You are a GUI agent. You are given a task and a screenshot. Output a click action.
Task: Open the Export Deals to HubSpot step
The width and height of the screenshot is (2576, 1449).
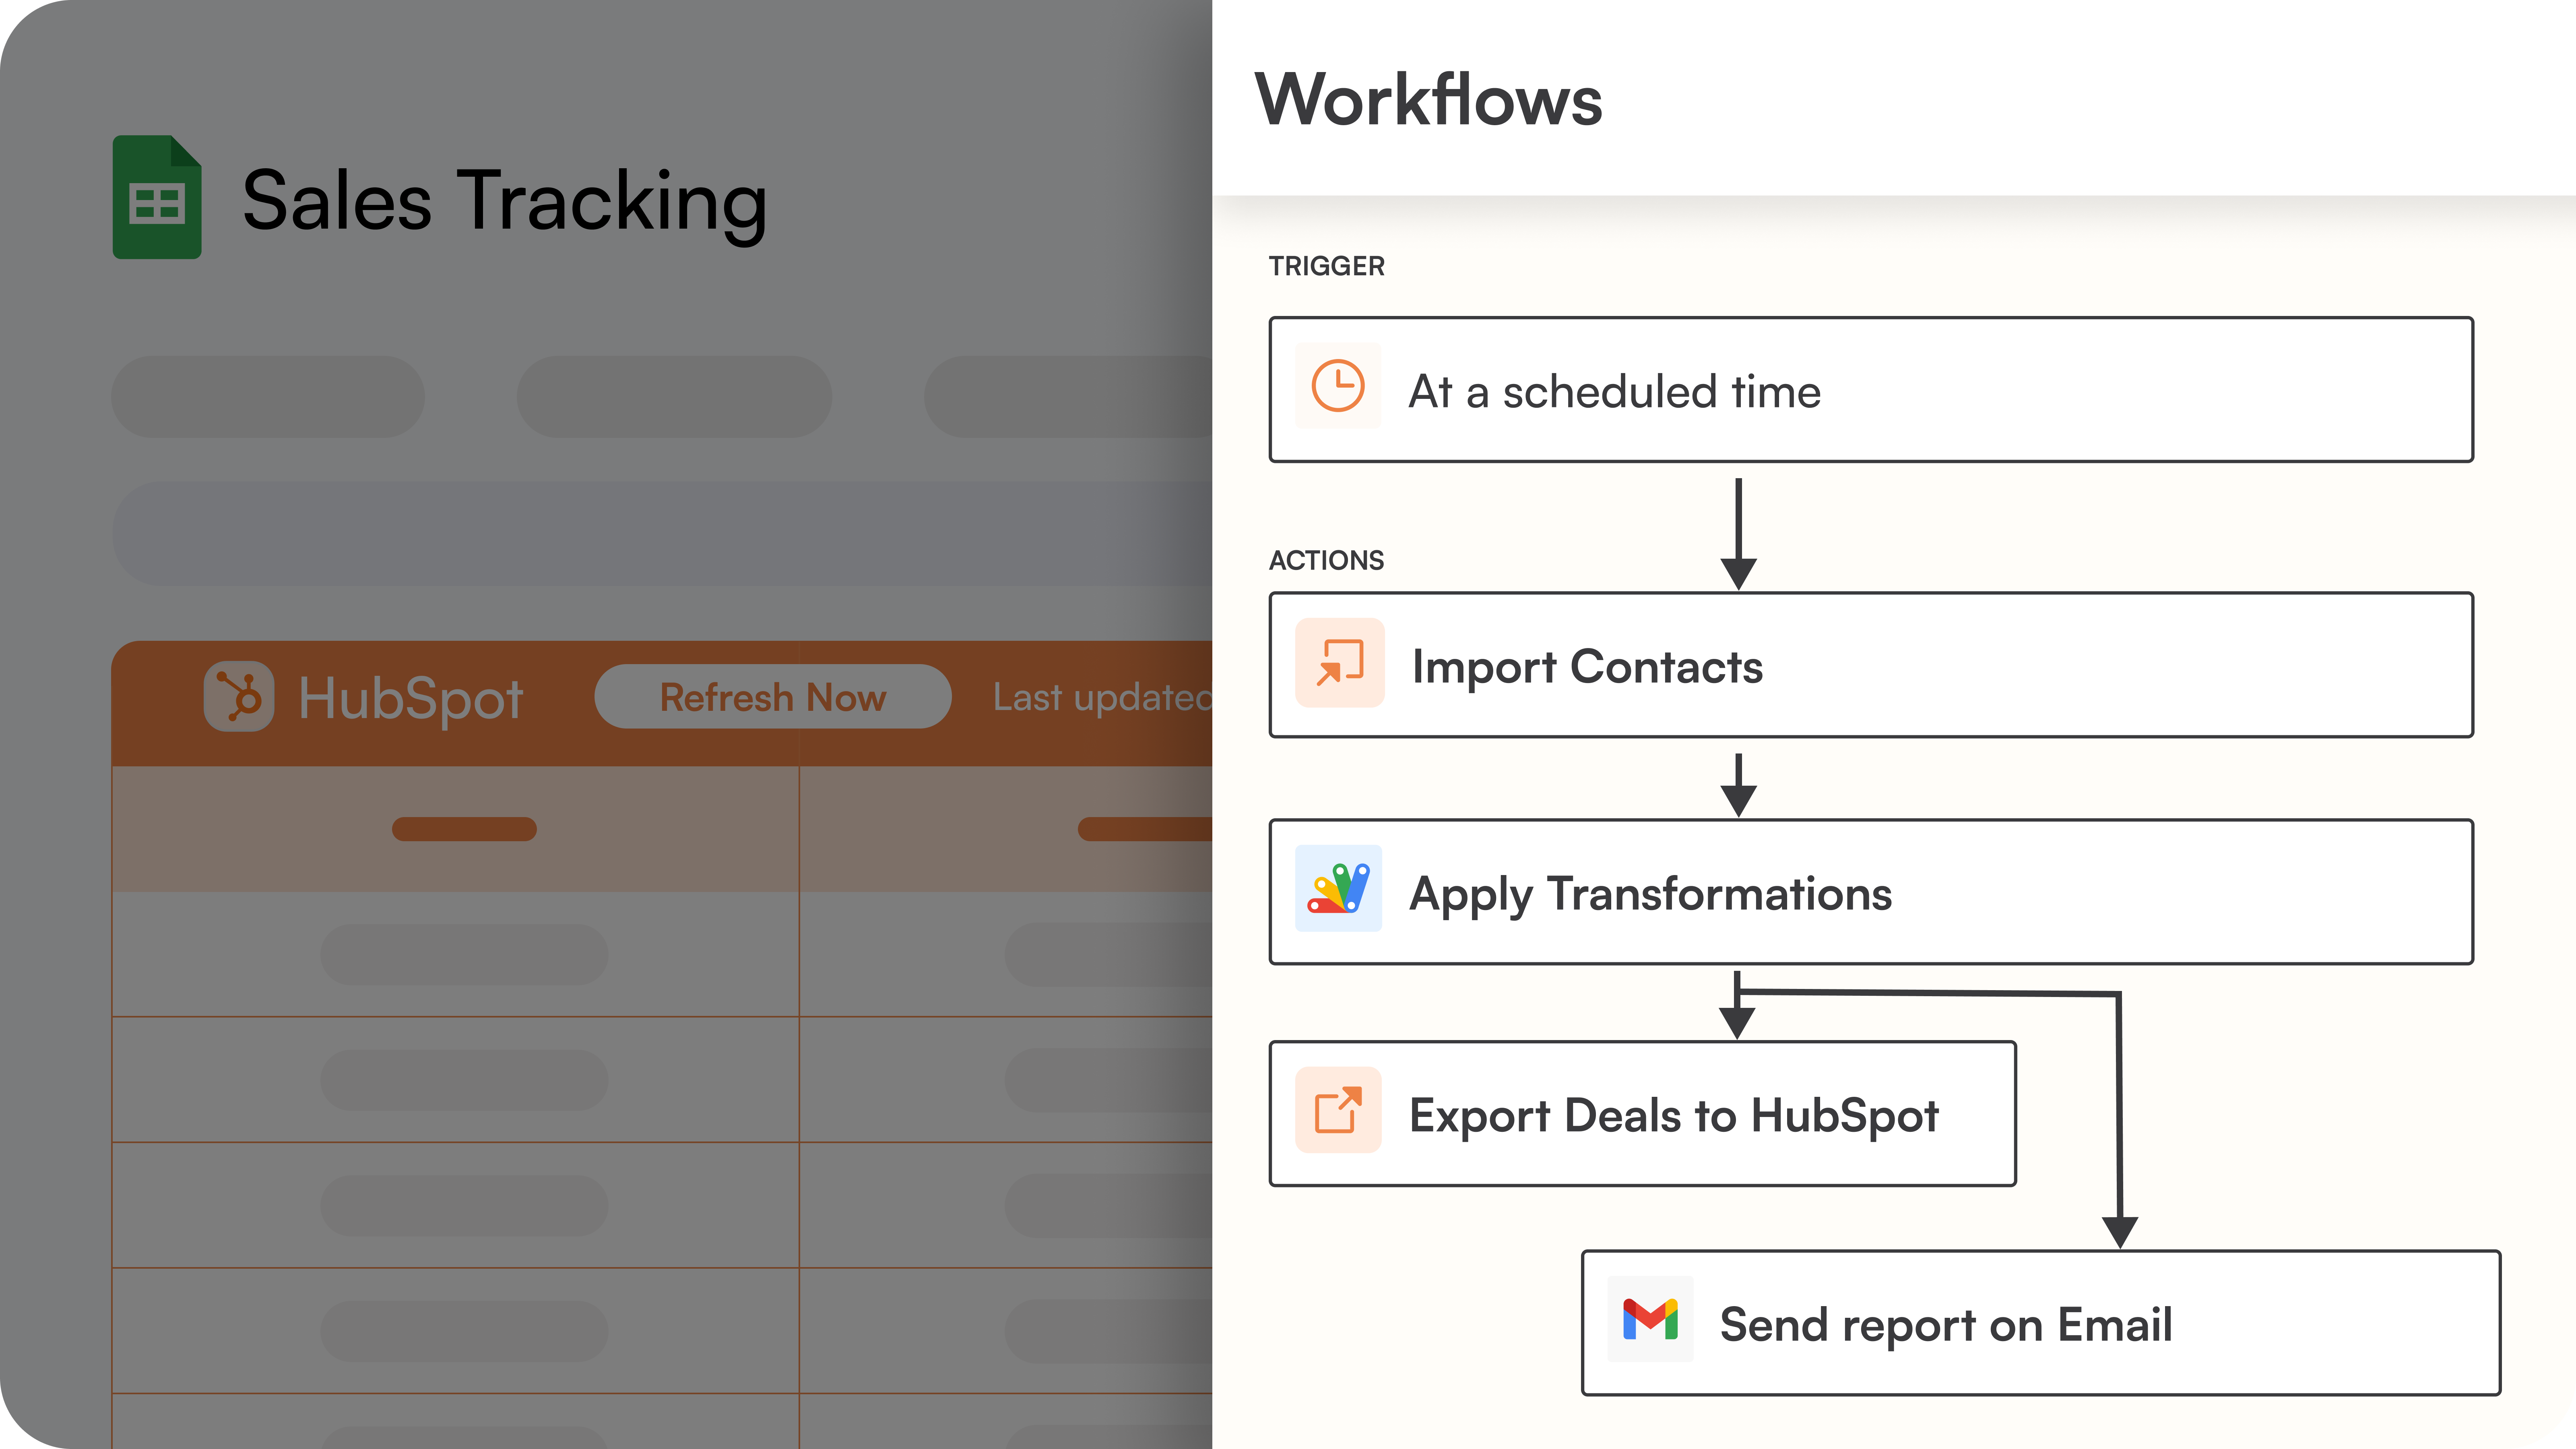[x=1675, y=1114]
